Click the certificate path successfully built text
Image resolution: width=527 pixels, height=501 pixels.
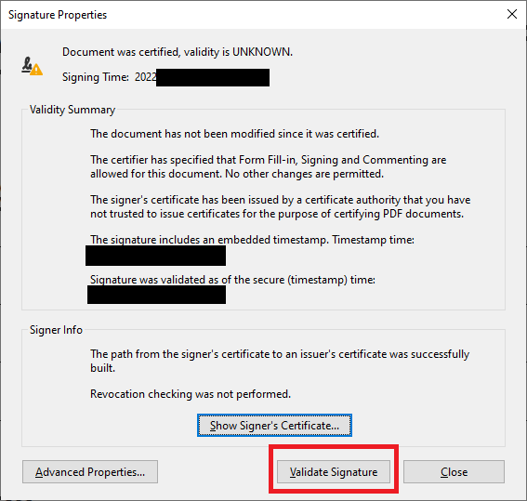click(x=280, y=361)
